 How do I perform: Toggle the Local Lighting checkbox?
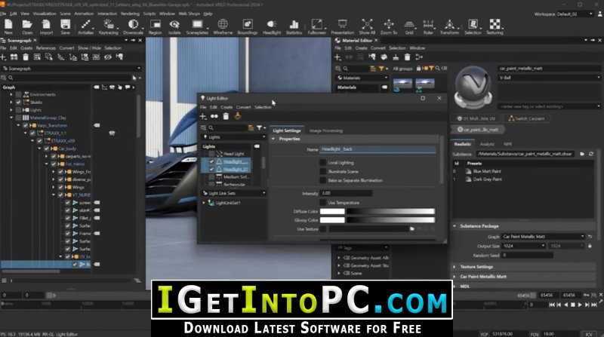click(x=323, y=163)
